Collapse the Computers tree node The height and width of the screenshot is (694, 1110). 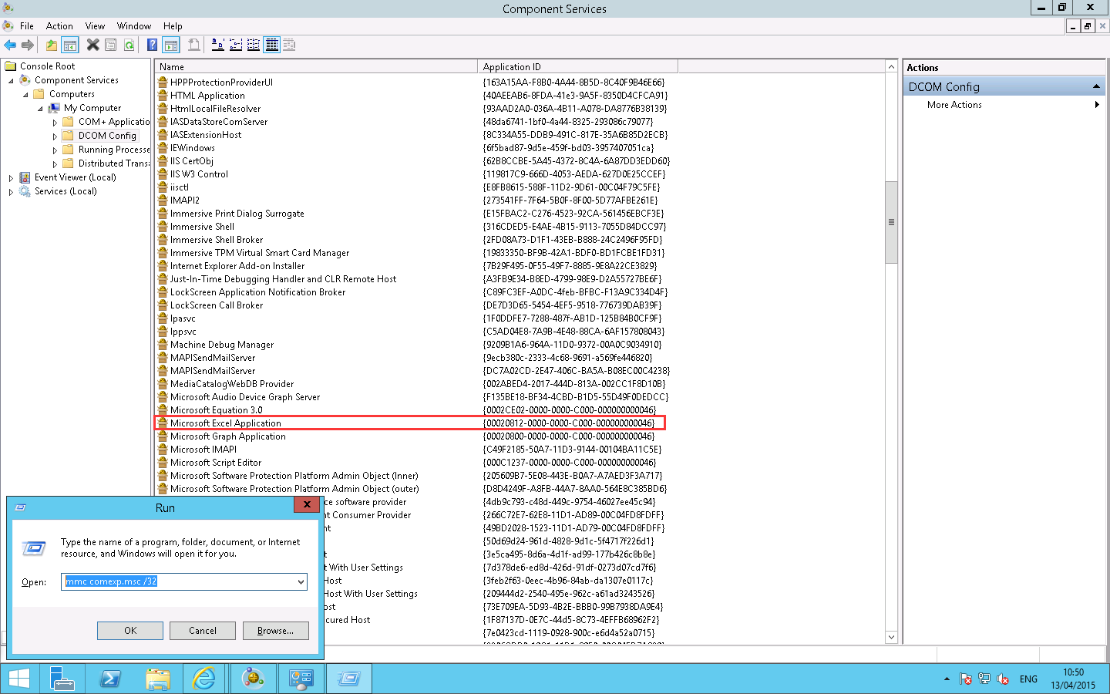[25, 94]
